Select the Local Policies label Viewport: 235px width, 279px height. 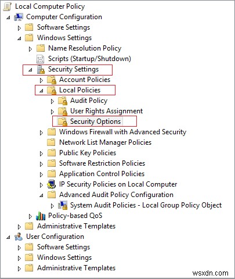point(79,90)
